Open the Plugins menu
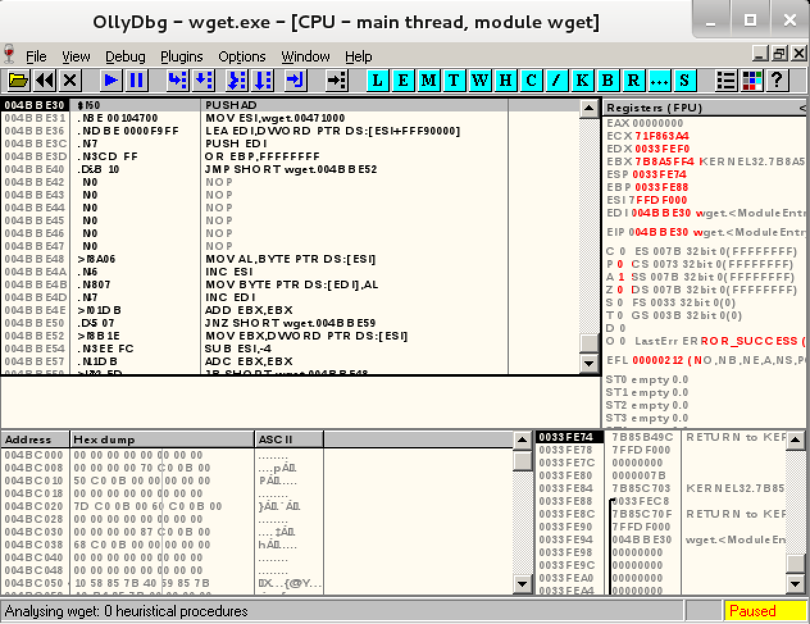Viewport: 810px width, 624px height. (181, 56)
